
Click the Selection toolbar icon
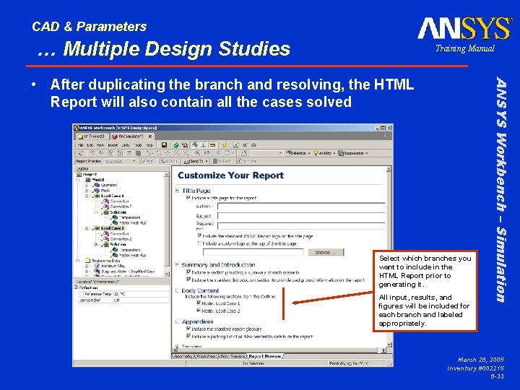288,153
